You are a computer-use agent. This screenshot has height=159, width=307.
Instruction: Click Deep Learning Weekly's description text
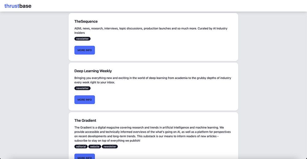(153, 80)
